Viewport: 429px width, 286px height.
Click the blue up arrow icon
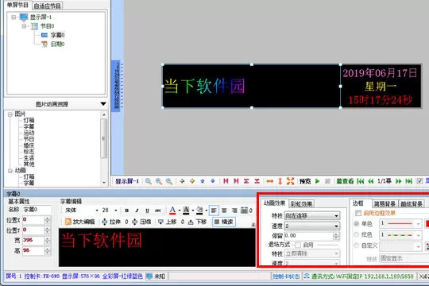pos(203,181)
